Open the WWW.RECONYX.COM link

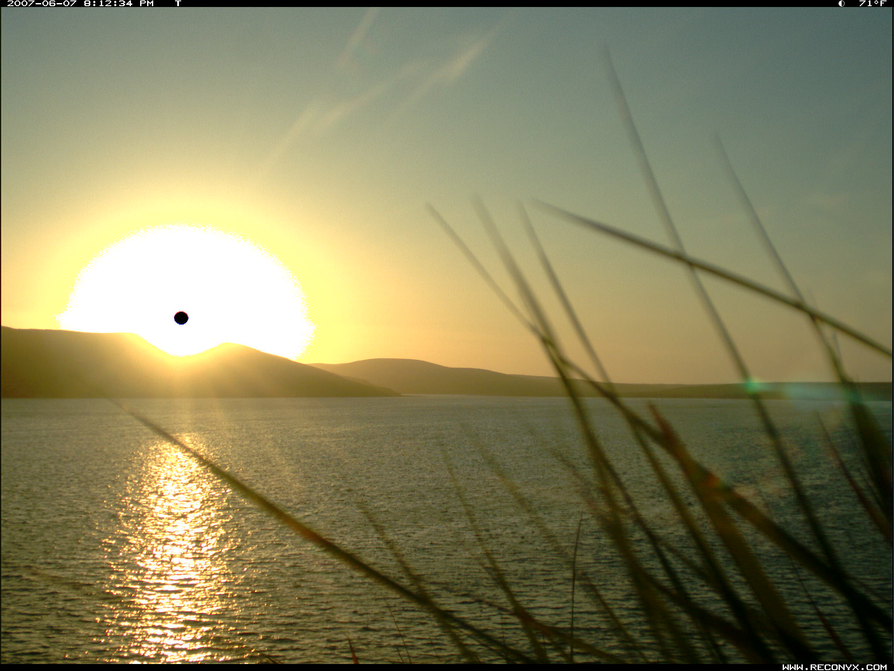click(x=834, y=667)
